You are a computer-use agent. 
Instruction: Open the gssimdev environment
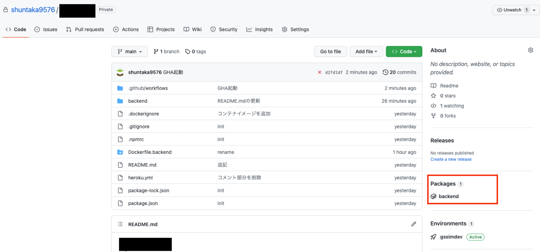[x=451, y=237]
